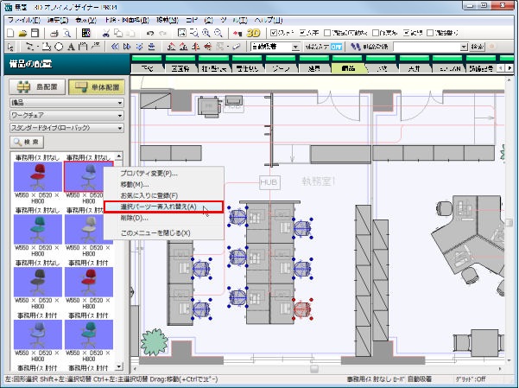
Task: Select the red office chair thumbnail
Action: point(36,178)
